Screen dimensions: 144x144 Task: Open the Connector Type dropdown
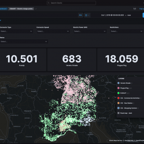pos(16,31)
